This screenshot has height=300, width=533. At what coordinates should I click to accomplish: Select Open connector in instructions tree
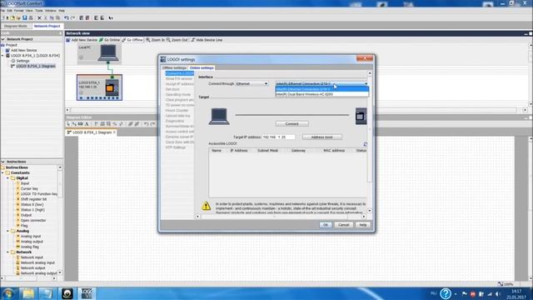coord(33,220)
